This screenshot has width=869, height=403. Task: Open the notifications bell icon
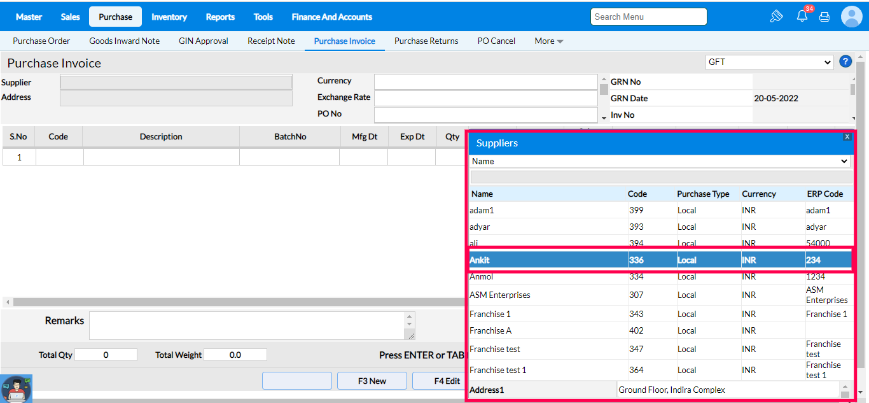(x=802, y=17)
